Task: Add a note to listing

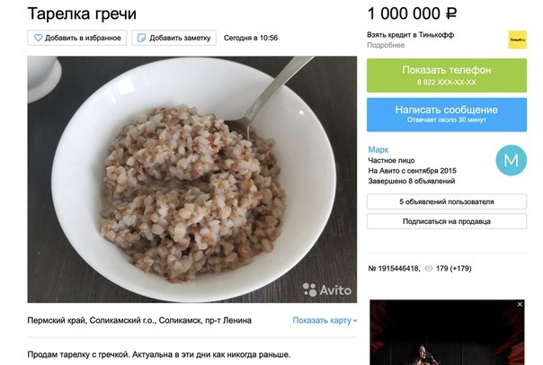Action: pyautogui.click(x=174, y=38)
